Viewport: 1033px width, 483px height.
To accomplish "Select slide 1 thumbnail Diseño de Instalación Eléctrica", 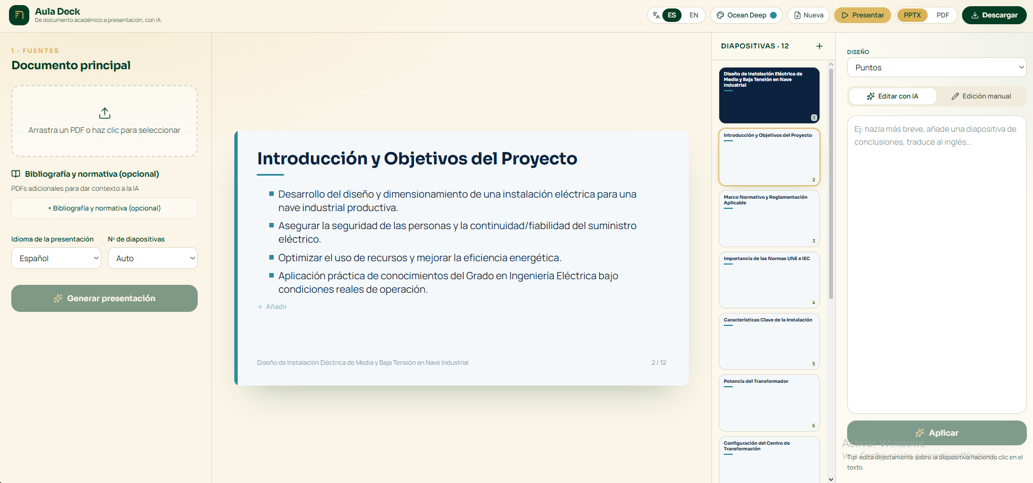I will [x=769, y=96].
